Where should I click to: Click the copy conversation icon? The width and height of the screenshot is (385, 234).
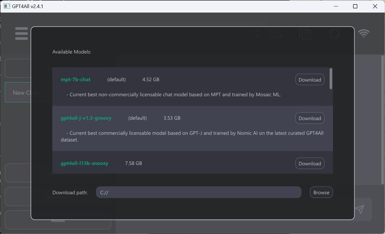pos(305,33)
